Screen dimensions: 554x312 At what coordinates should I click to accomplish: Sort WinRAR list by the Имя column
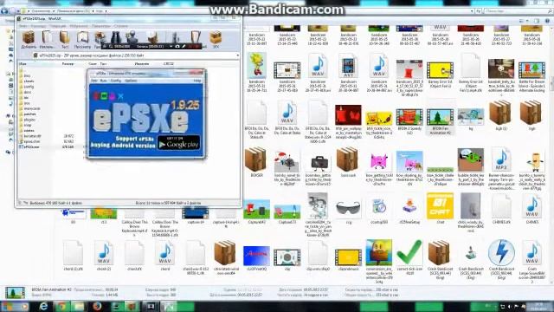coord(23,64)
